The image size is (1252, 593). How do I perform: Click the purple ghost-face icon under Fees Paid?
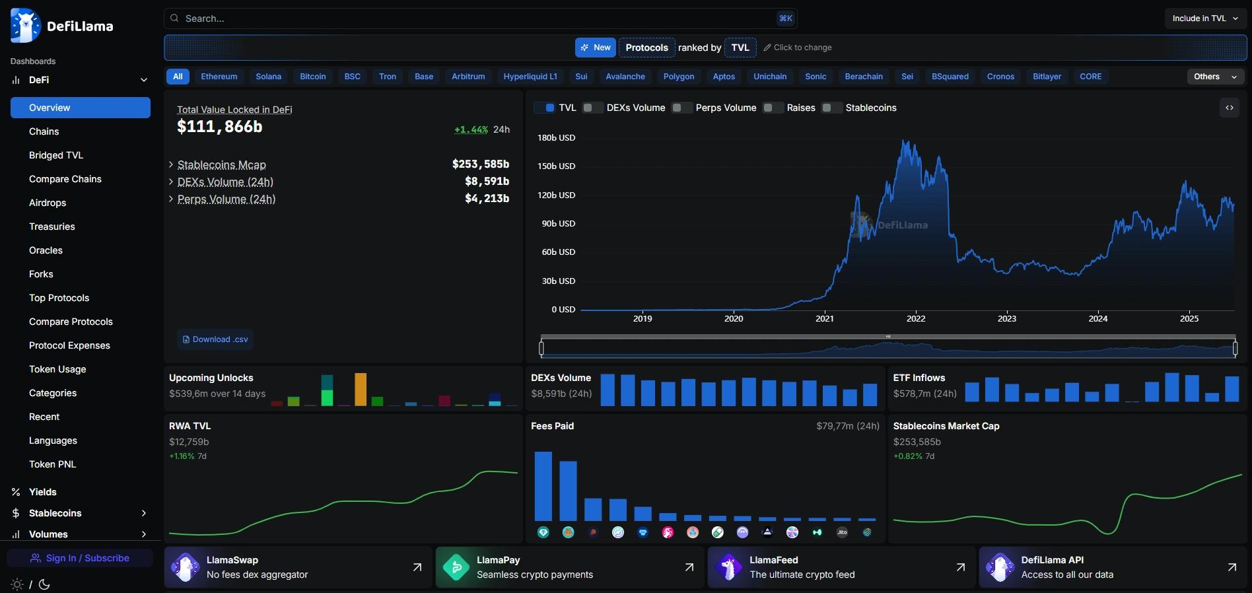(x=743, y=532)
